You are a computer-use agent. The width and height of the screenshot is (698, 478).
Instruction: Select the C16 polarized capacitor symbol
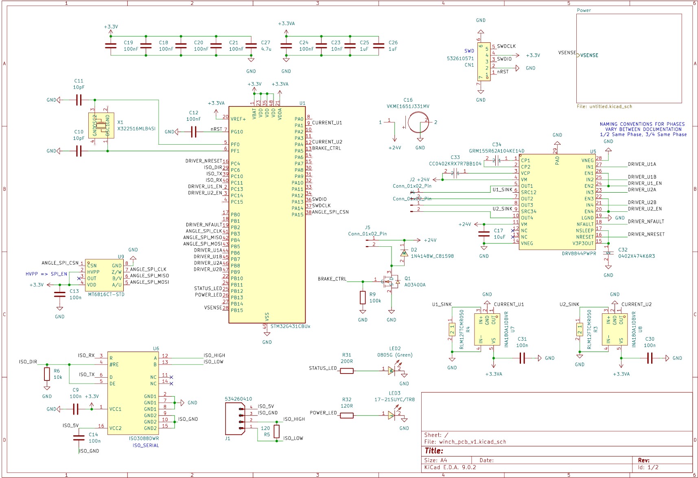[x=418, y=122]
